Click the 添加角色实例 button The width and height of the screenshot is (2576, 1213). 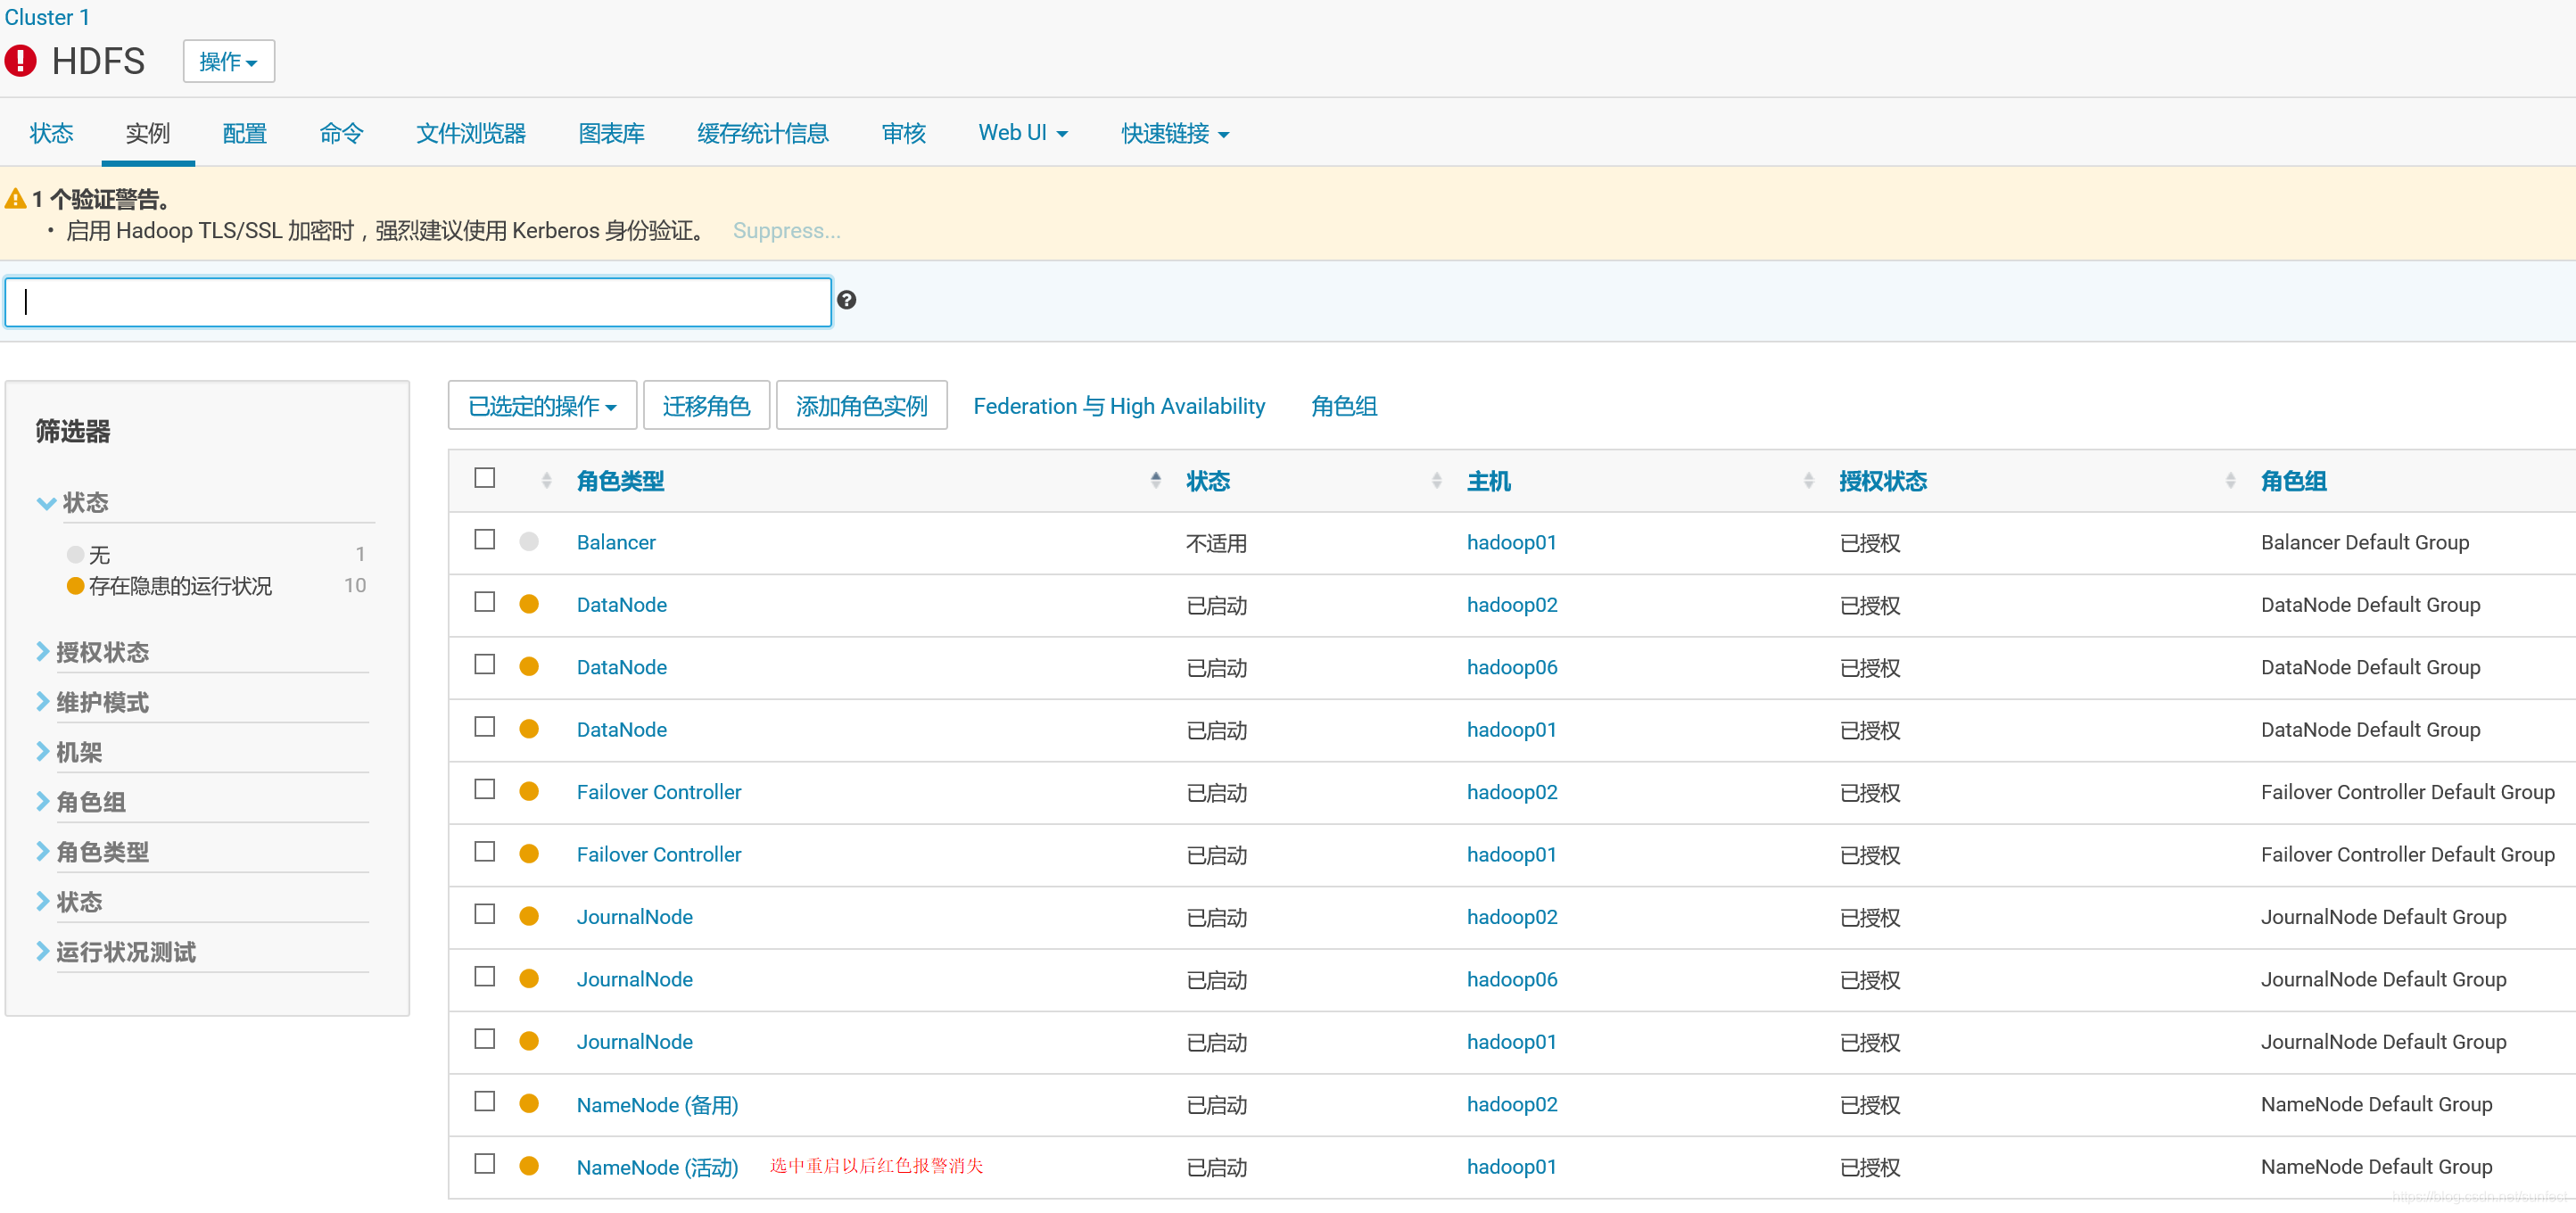click(861, 406)
